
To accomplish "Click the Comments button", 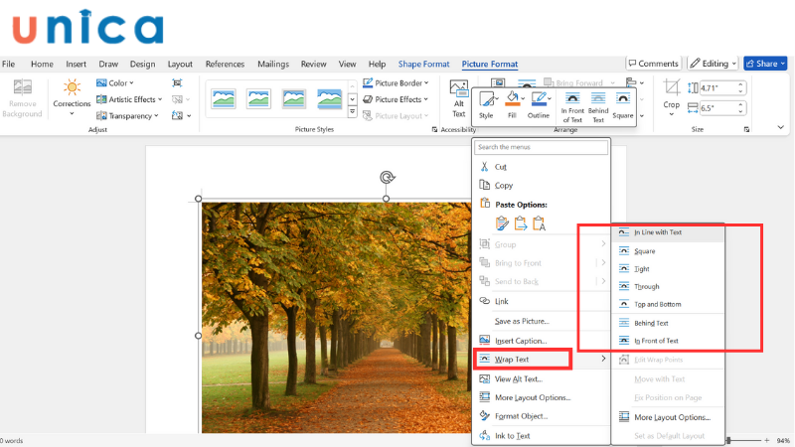I will coord(652,64).
